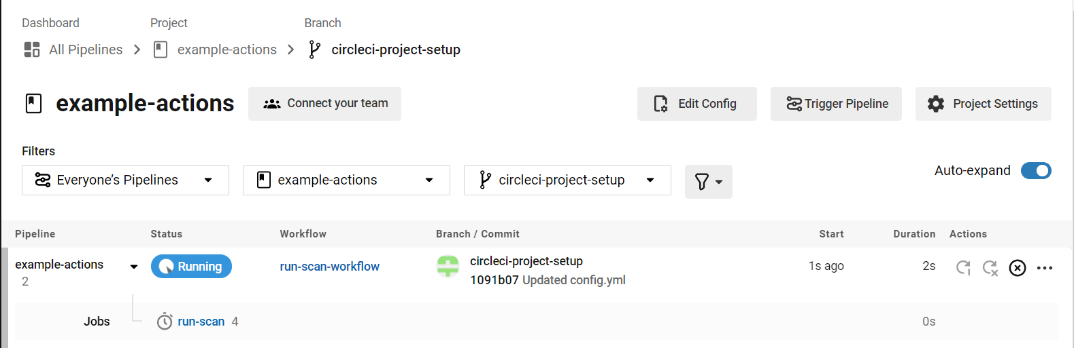Image resolution: width=1074 pixels, height=348 pixels.
Task: Rerun workflow from failed icon
Action: (x=990, y=268)
